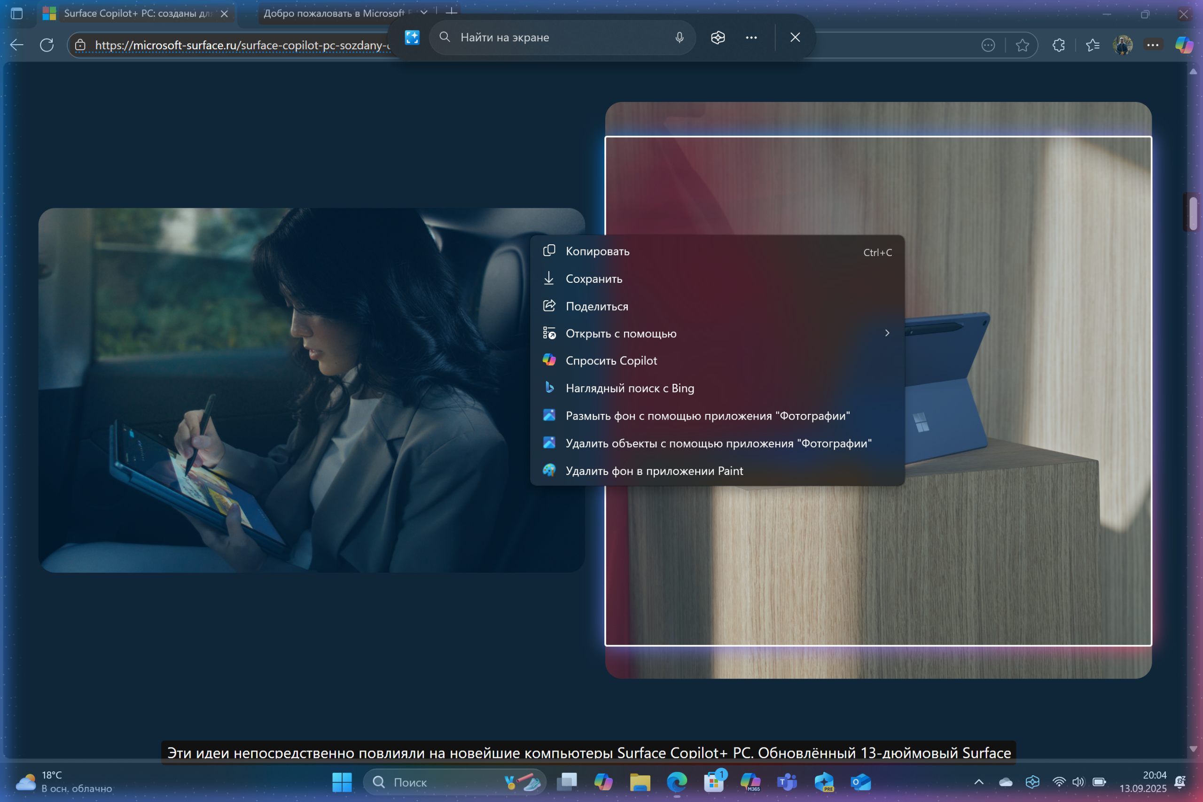Open notifications bell tray icon
This screenshot has height=802, width=1203.
pos(1180,781)
